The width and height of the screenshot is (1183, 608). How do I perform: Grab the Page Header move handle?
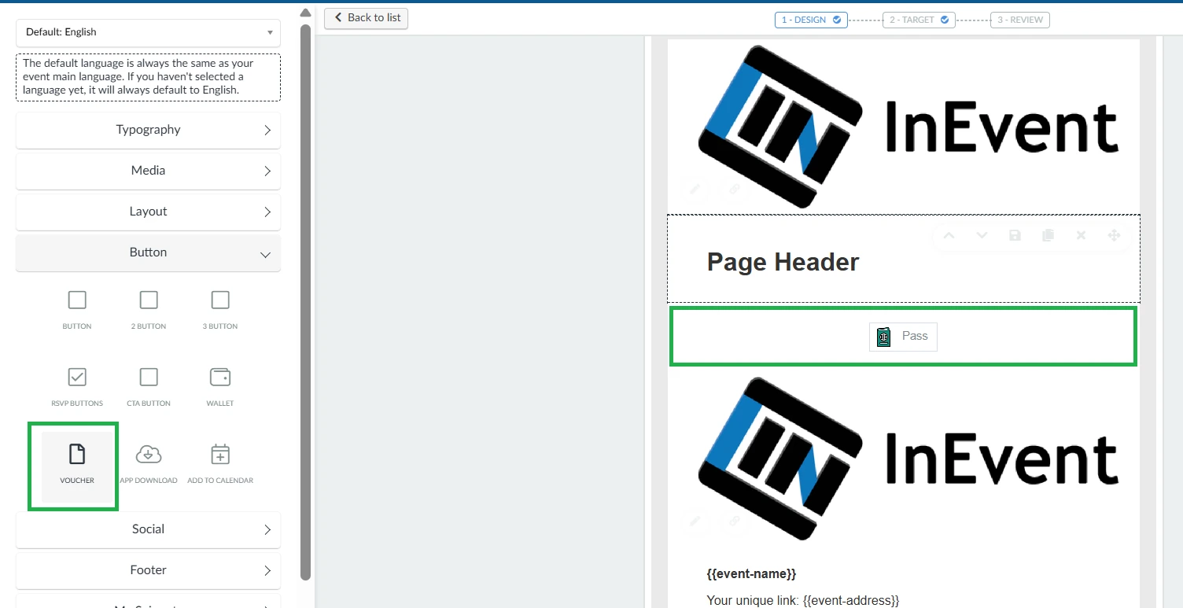click(1114, 235)
